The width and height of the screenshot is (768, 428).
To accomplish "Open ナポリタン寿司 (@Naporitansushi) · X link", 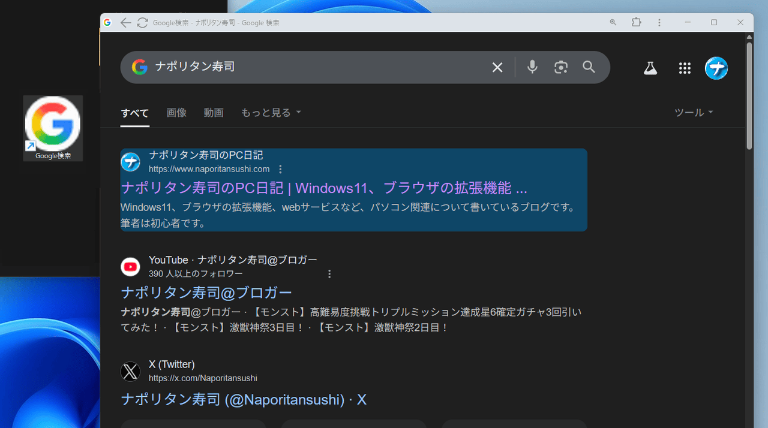I will [244, 399].
